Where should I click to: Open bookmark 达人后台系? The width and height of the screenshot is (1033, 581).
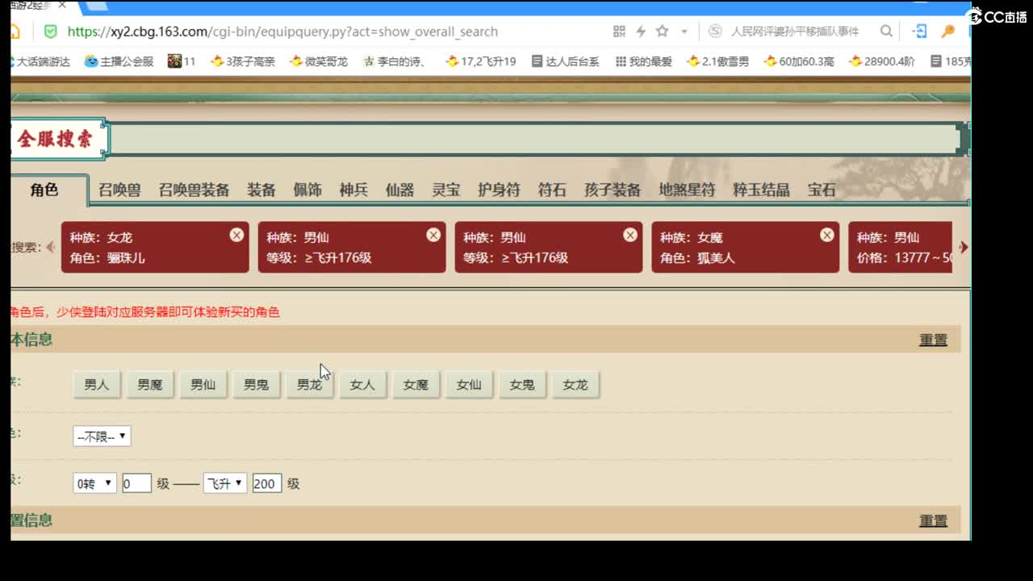tap(566, 61)
